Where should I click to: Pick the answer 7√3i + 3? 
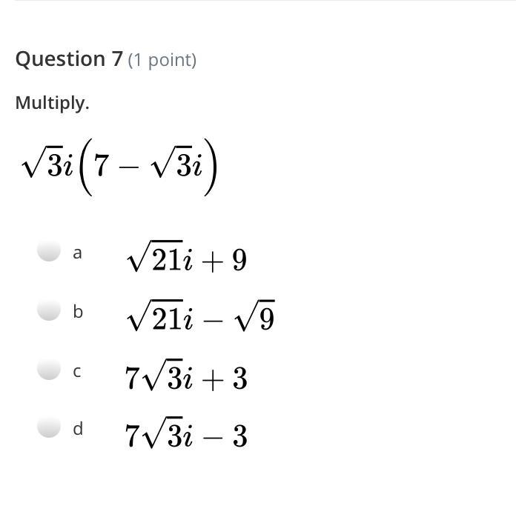186,376
